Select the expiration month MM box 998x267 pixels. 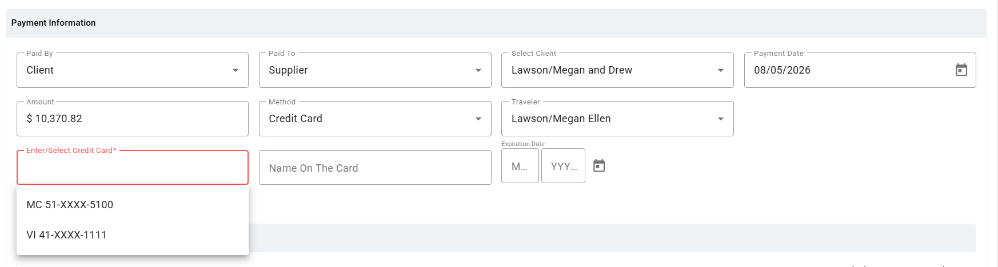coord(520,166)
